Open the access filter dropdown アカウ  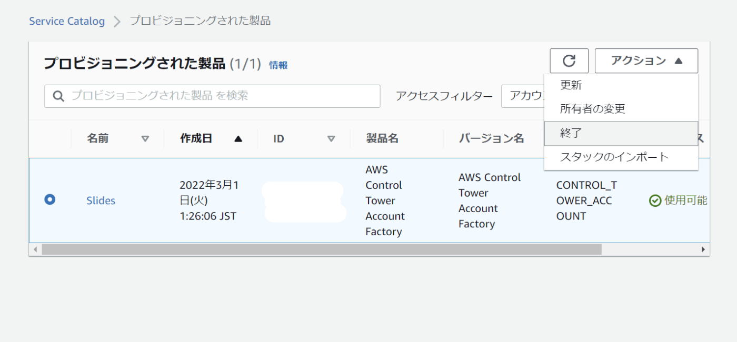(x=523, y=96)
